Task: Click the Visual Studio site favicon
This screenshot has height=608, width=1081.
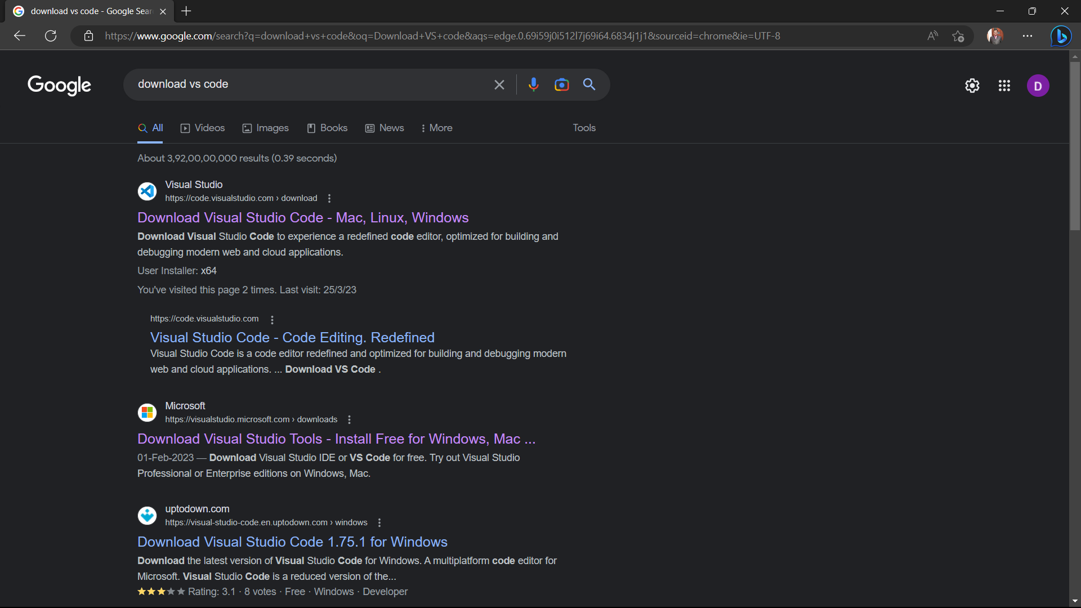Action: click(x=147, y=191)
